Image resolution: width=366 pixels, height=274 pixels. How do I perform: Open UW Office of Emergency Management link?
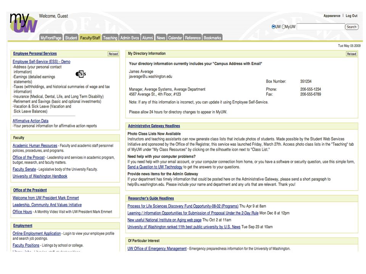[x=157, y=249]
